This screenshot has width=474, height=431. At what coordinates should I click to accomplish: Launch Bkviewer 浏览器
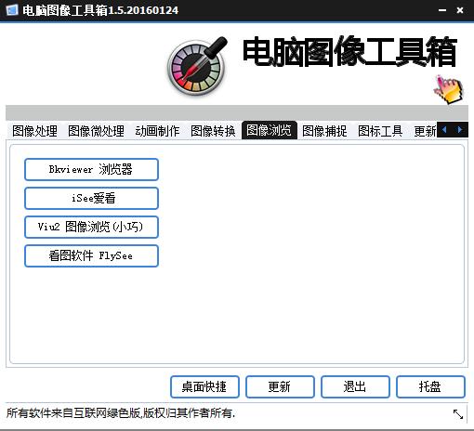[91, 169]
